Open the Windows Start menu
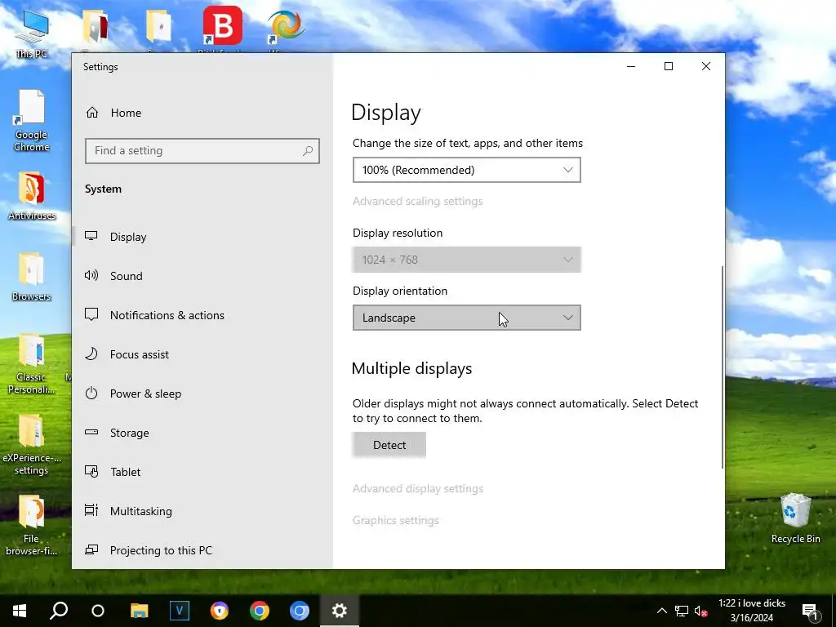 20,611
